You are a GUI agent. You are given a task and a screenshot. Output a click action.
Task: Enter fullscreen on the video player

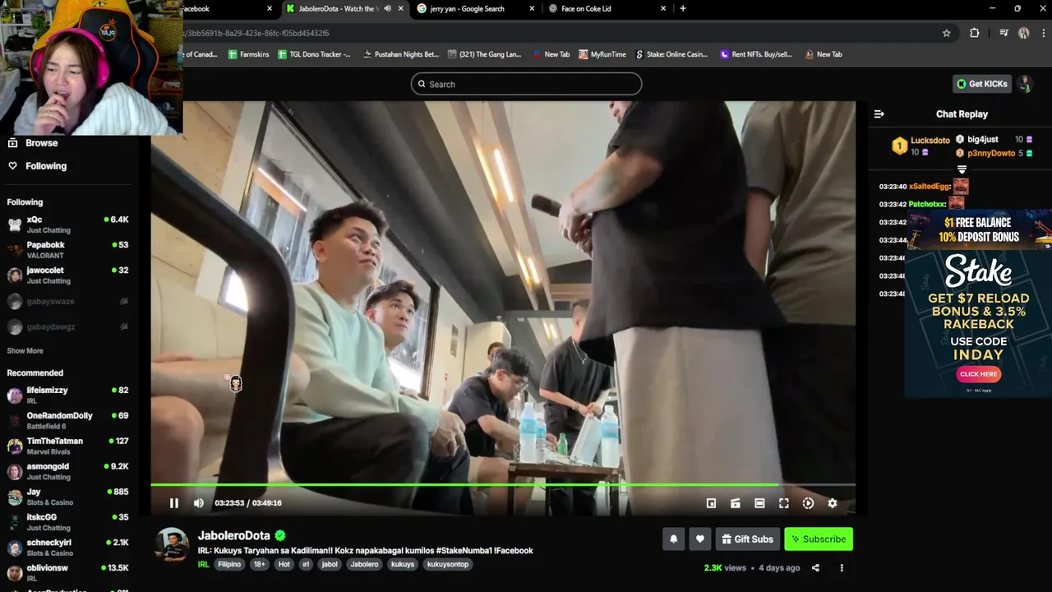tap(784, 503)
